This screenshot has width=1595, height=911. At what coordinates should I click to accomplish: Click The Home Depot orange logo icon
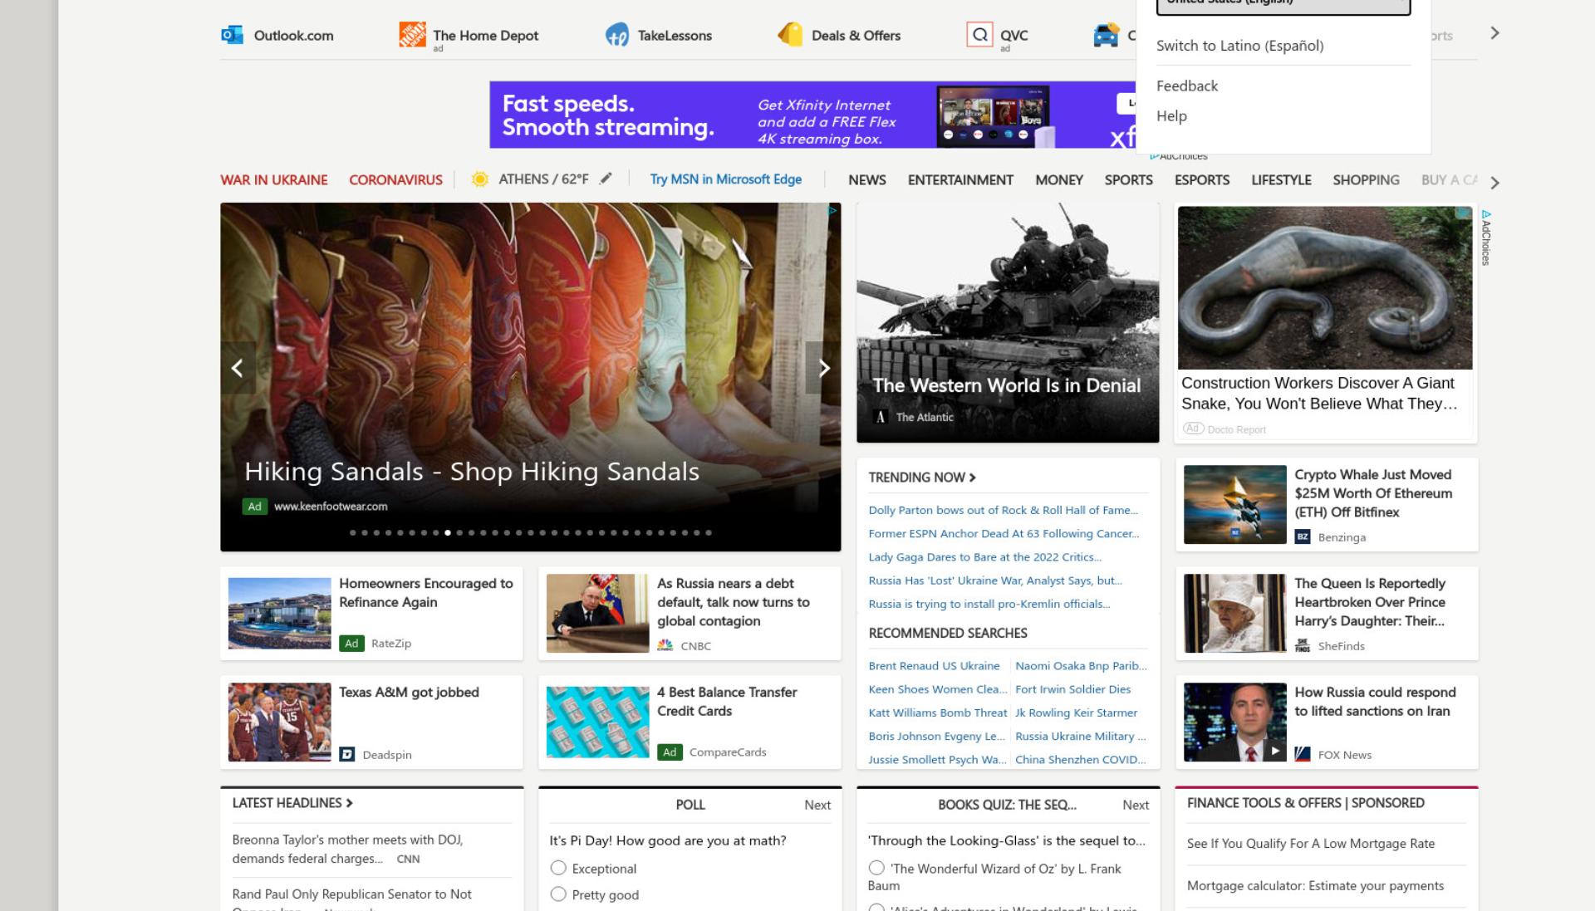[412, 35]
